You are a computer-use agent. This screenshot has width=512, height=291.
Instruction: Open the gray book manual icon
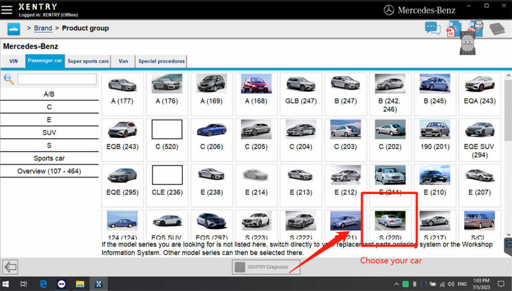497,29
